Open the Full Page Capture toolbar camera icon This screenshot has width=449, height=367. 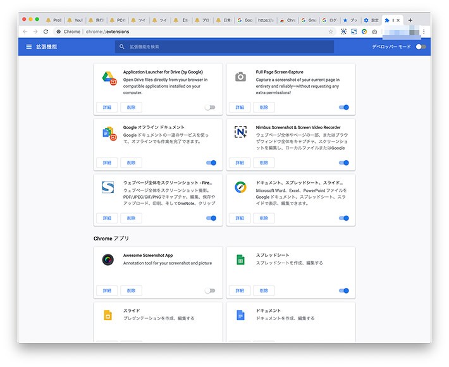click(x=374, y=32)
